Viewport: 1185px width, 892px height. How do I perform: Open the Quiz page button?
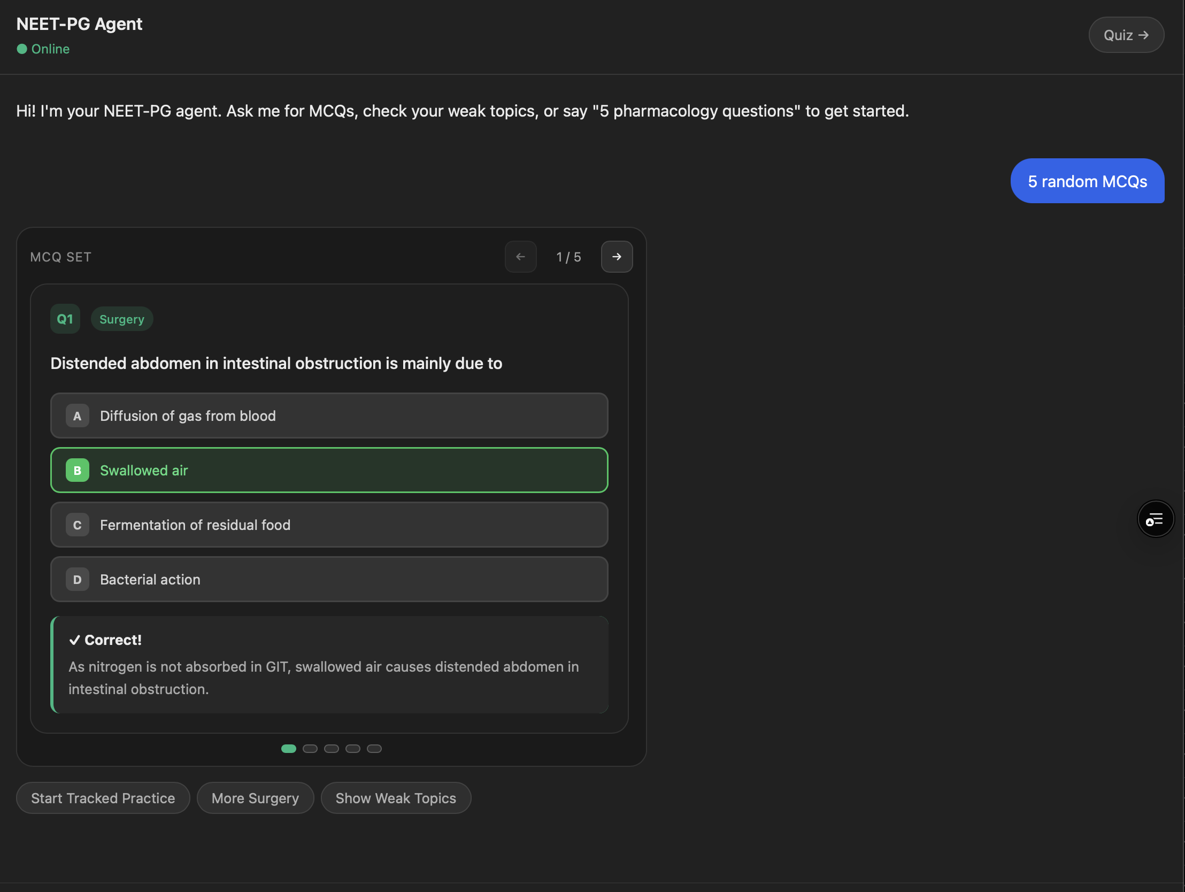(1126, 35)
